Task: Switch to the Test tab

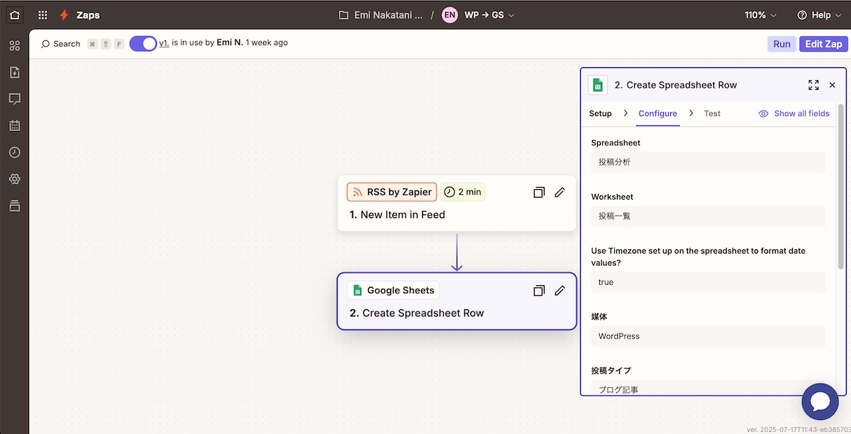Action: click(712, 113)
